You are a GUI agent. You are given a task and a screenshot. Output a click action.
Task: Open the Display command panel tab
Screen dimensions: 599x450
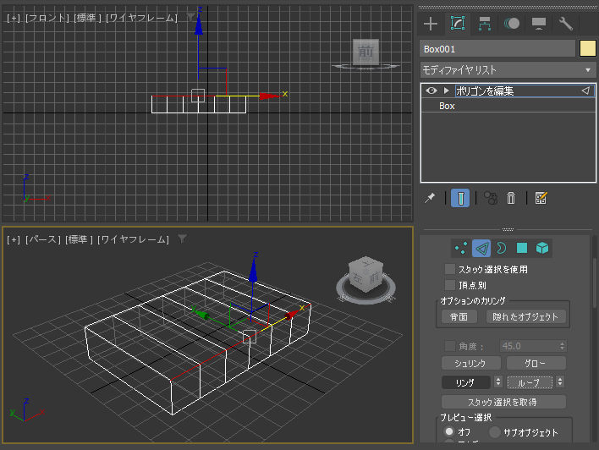539,24
